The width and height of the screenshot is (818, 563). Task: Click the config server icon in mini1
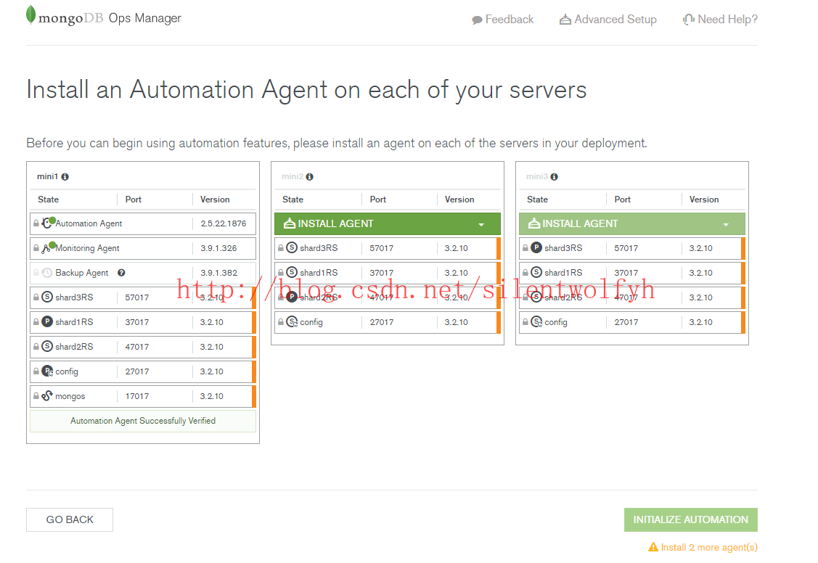[x=47, y=371]
